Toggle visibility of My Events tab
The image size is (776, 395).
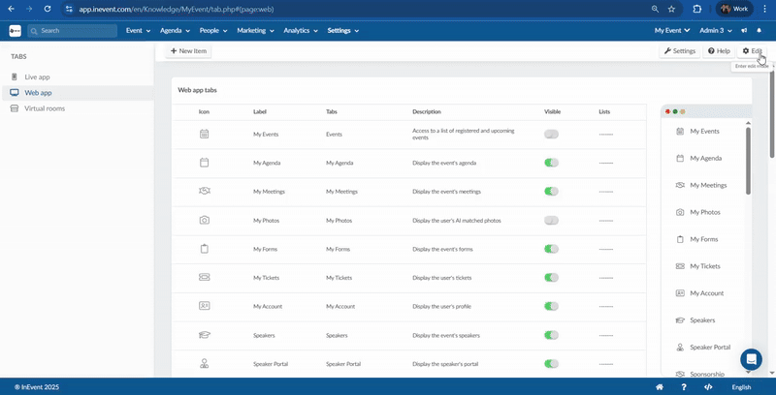(x=551, y=134)
